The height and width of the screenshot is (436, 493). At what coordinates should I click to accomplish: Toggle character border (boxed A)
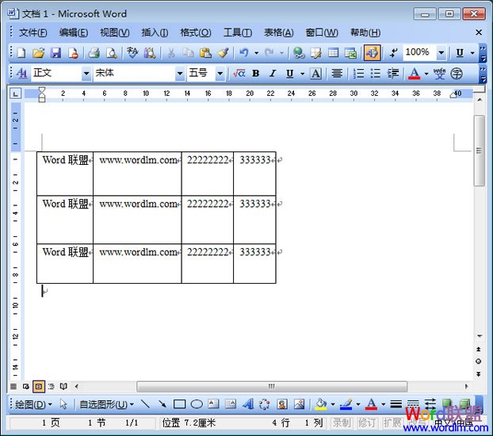[315, 73]
